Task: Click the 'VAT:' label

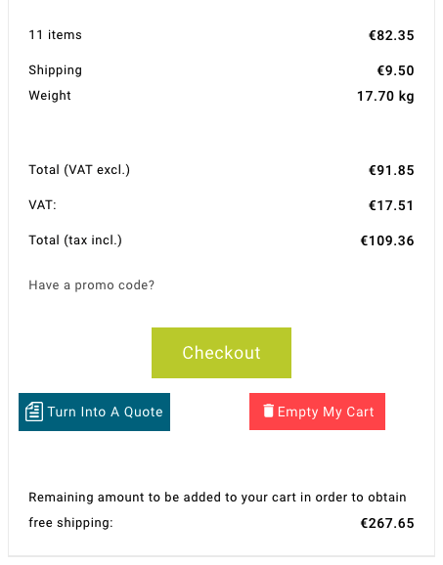Action: coord(42,205)
